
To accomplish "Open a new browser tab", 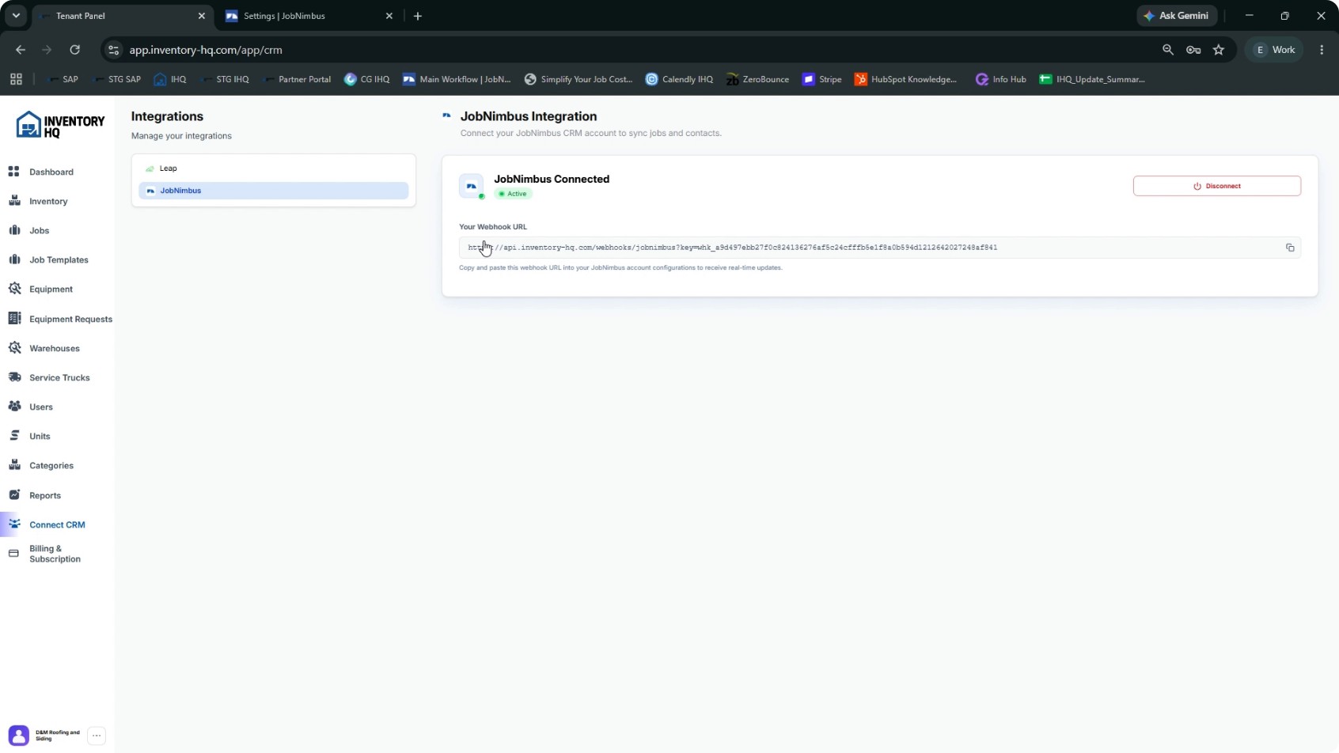I will coord(418,16).
